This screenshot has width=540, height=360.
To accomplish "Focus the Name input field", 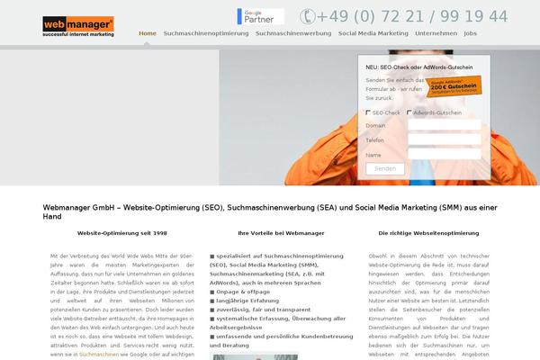I will (x=445, y=154).
